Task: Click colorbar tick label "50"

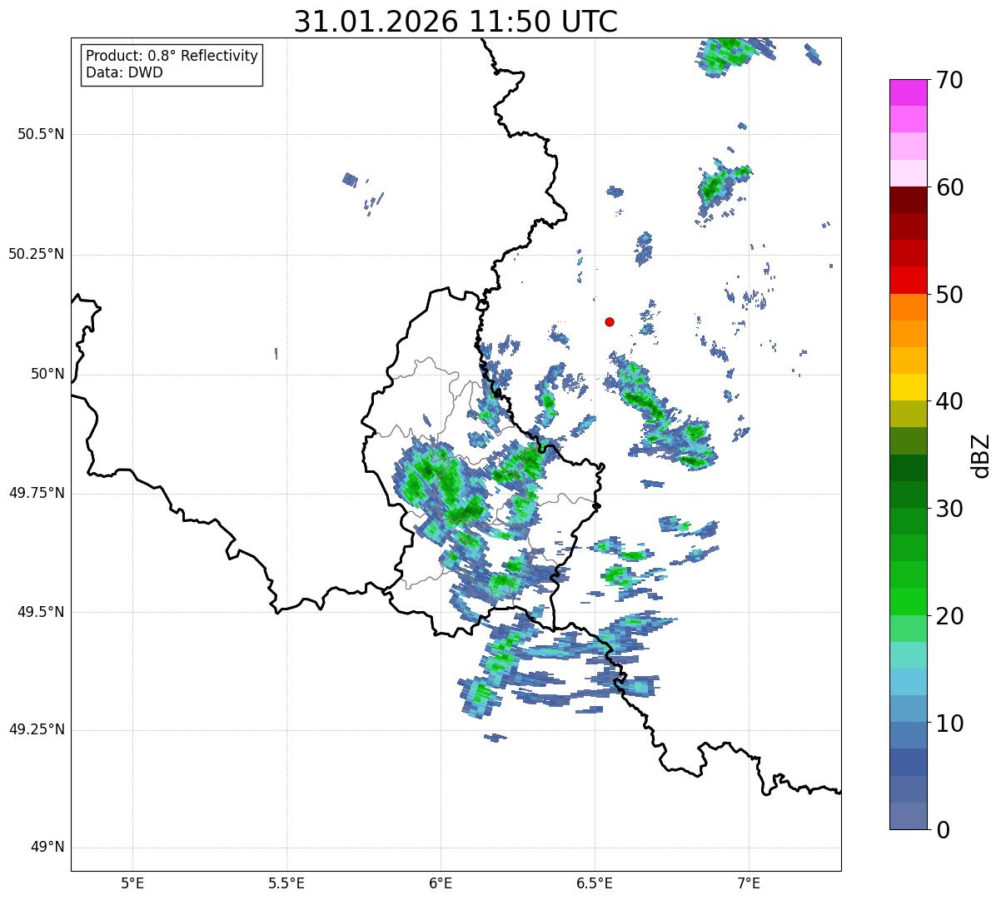Action: coord(949,295)
